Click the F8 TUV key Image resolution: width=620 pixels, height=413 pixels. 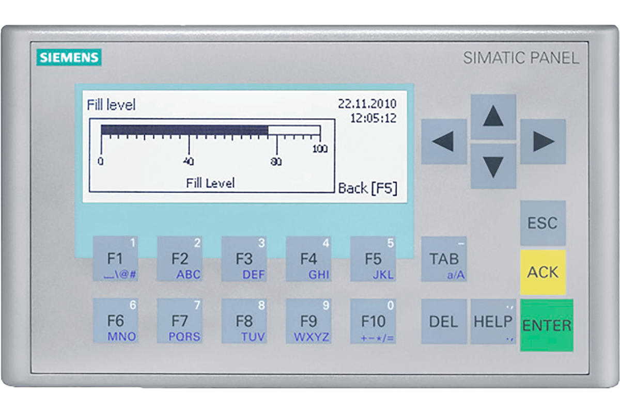click(x=244, y=321)
